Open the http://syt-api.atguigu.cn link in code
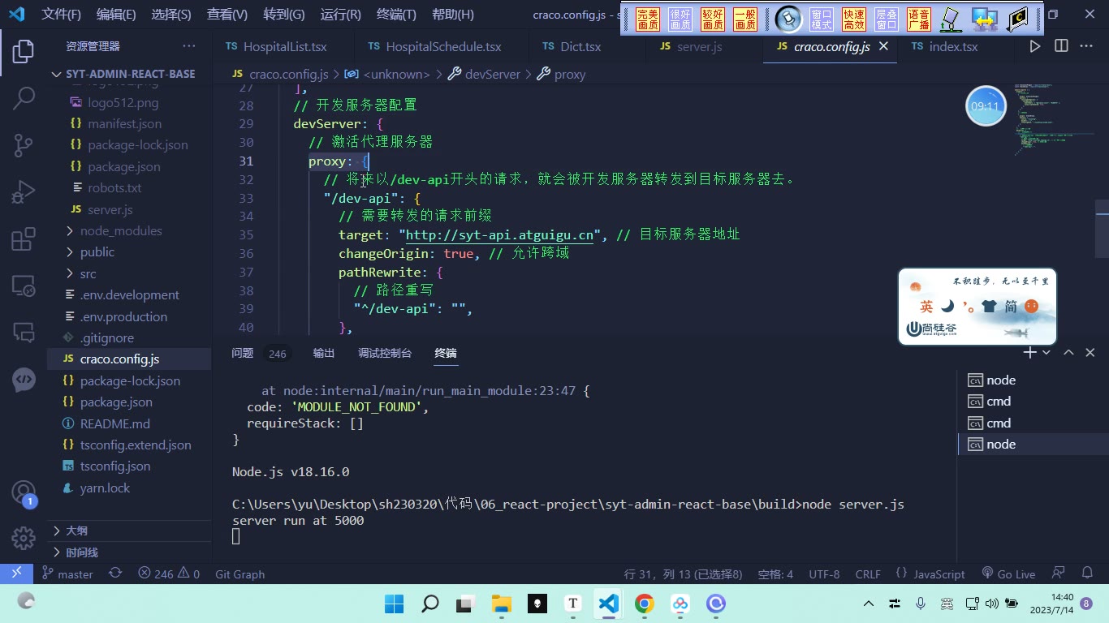1109x623 pixels. coord(499,235)
